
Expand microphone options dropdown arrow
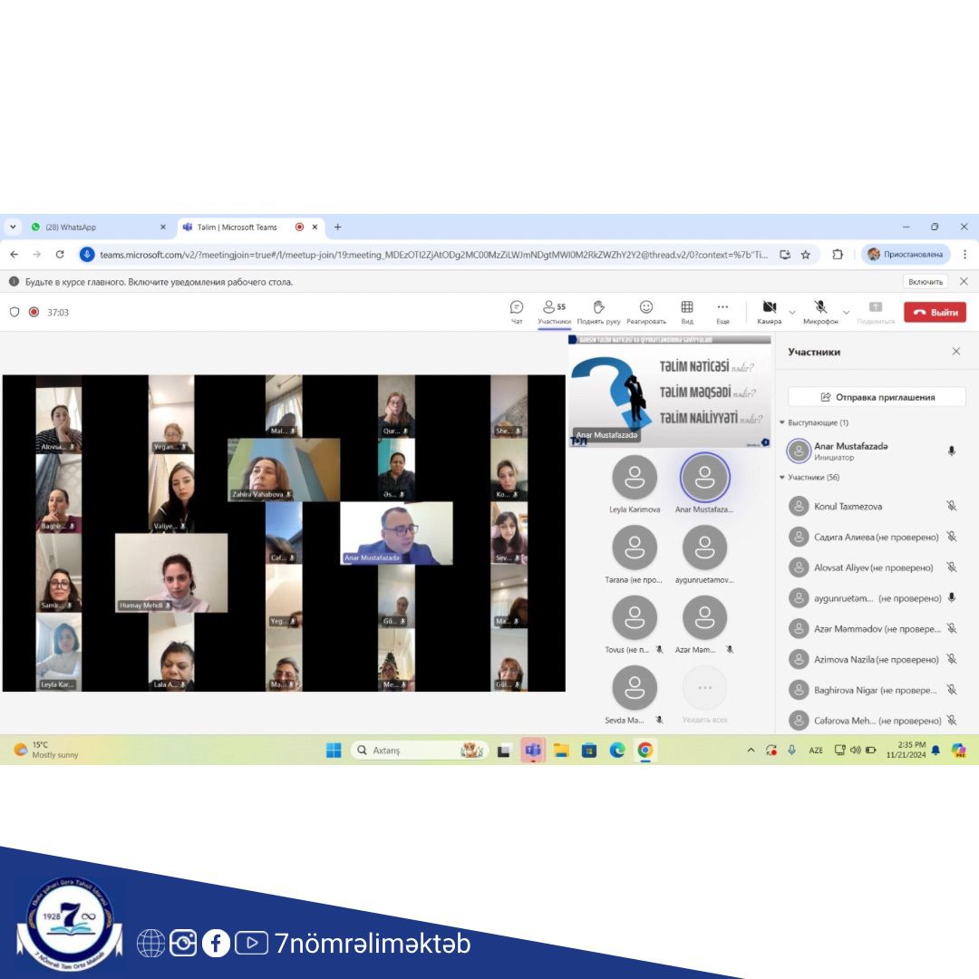(846, 312)
